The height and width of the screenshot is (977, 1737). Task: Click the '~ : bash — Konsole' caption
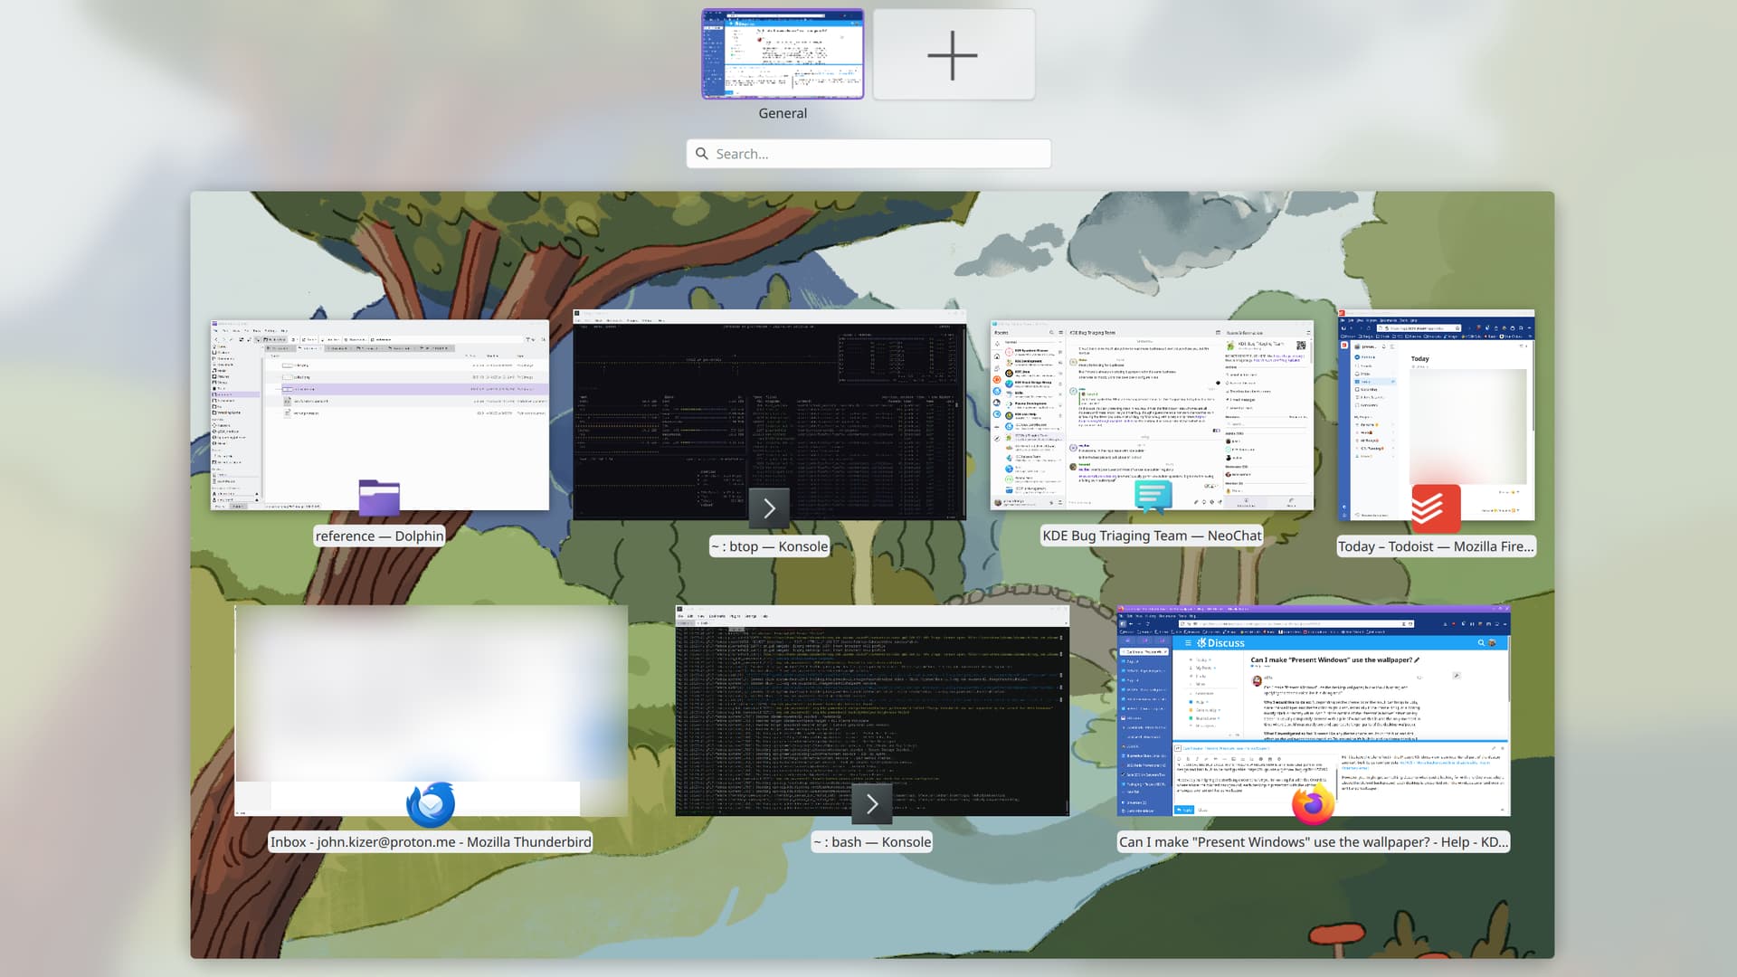pyautogui.click(x=872, y=842)
